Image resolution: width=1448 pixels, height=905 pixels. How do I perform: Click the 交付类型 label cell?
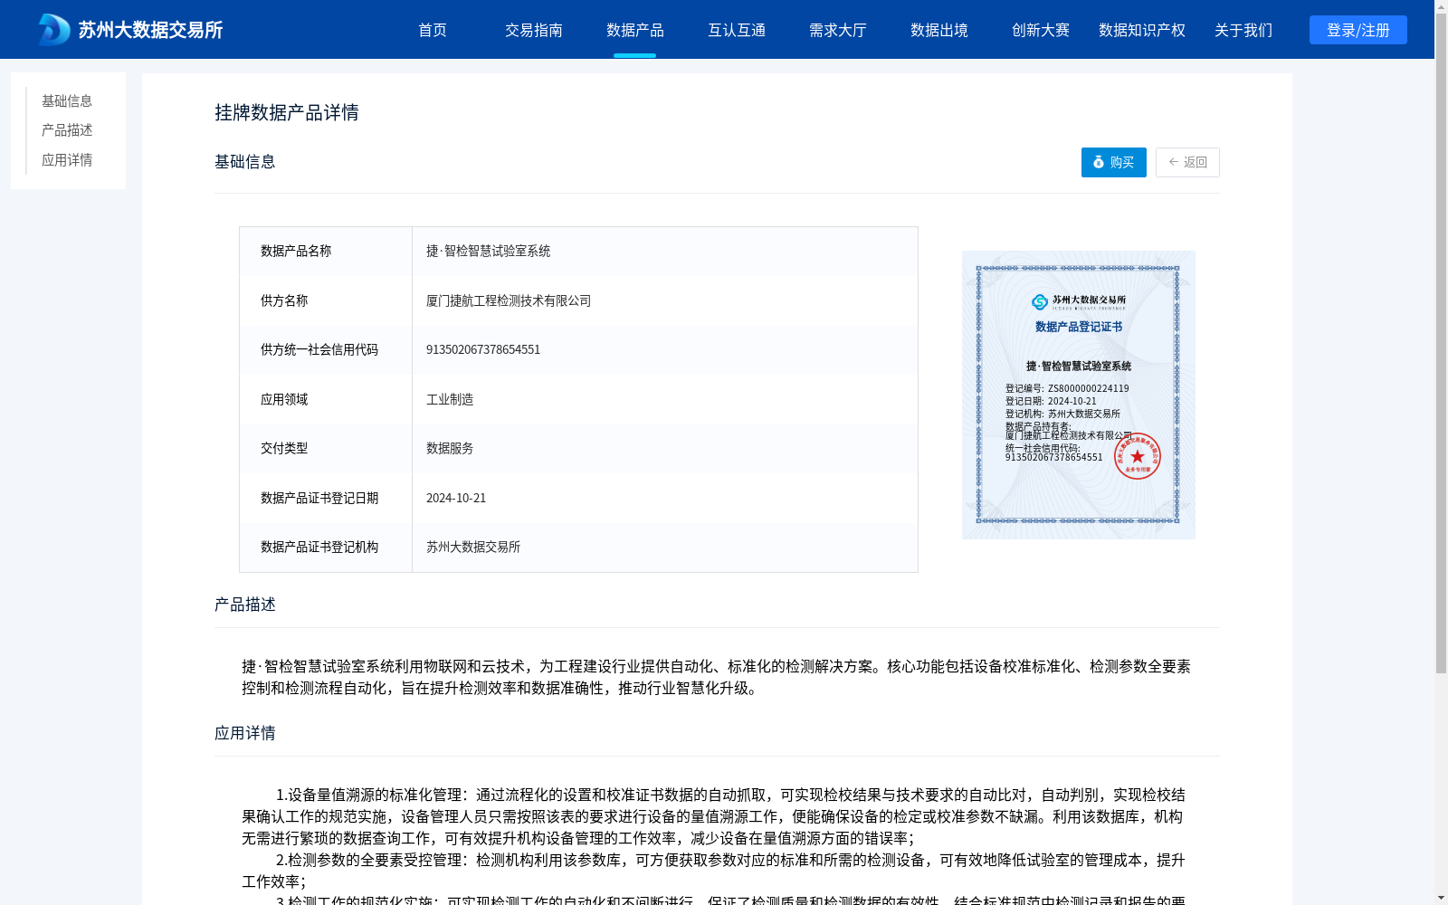pos(326,449)
